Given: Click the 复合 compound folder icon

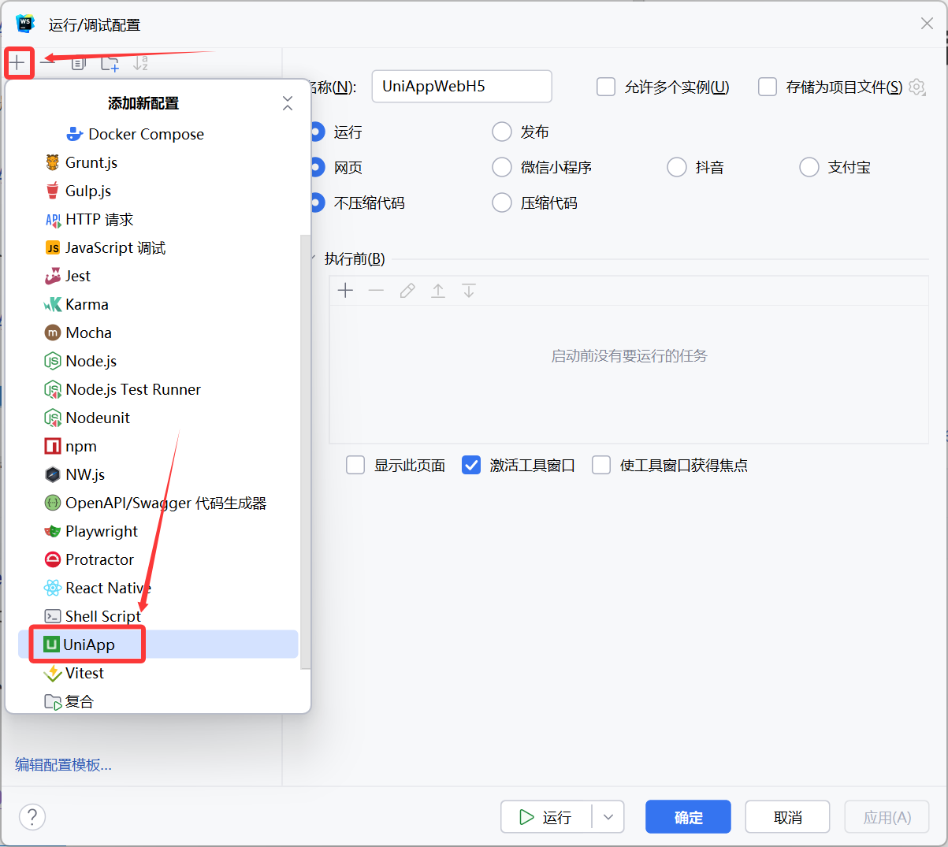Looking at the screenshot, I should point(53,701).
